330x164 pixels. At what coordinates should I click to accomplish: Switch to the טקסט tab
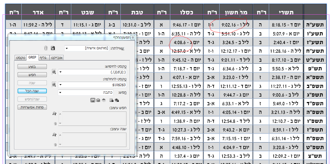(21, 58)
